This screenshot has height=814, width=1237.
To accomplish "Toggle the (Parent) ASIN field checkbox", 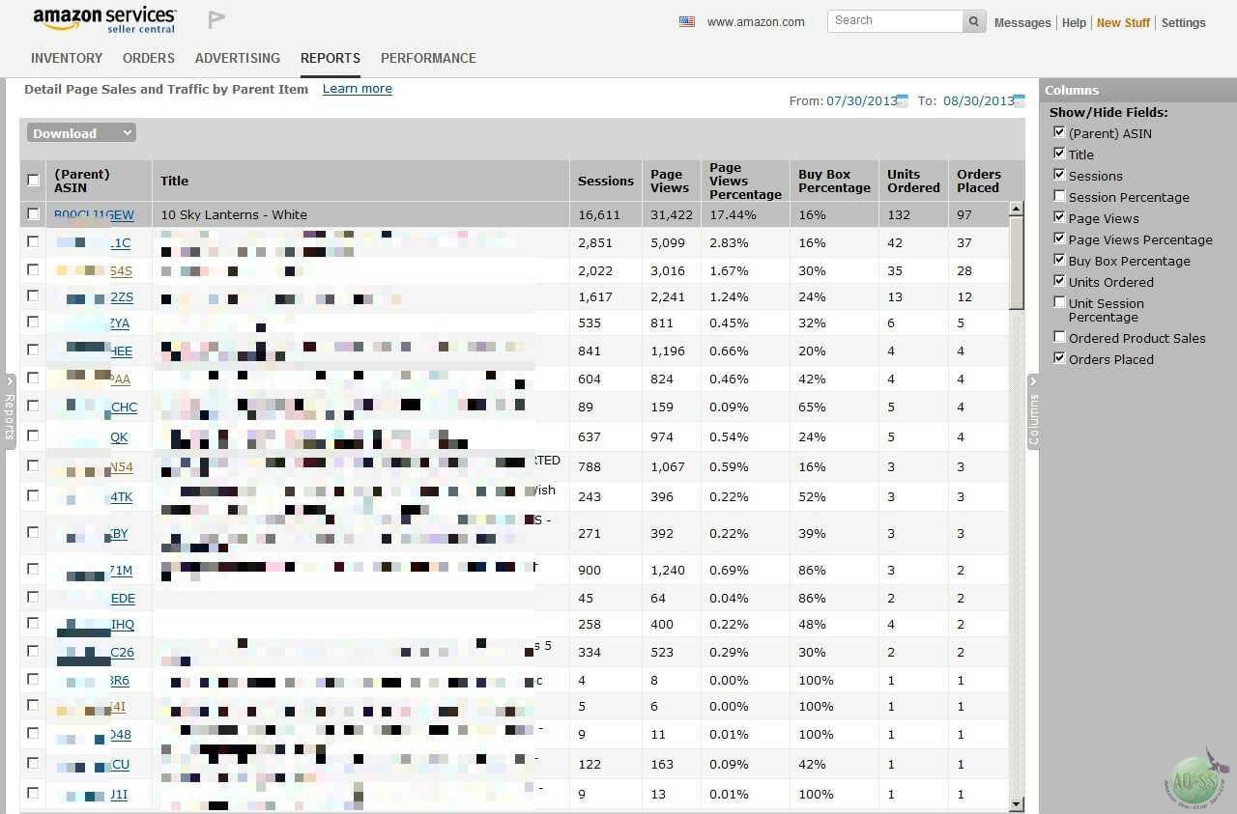I will pos(1059,132).
